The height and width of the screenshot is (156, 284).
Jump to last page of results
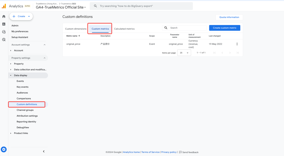pyautogui.click(x=238, y=53)
